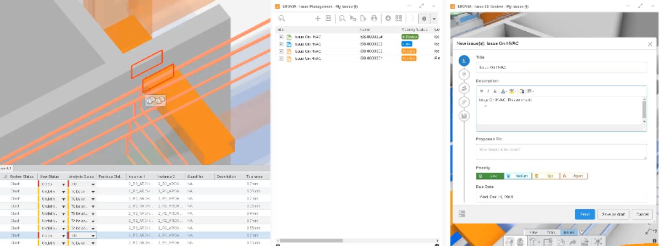Click the information icon in the toolbar
The image size is (660, 246).
coord(424,19)
